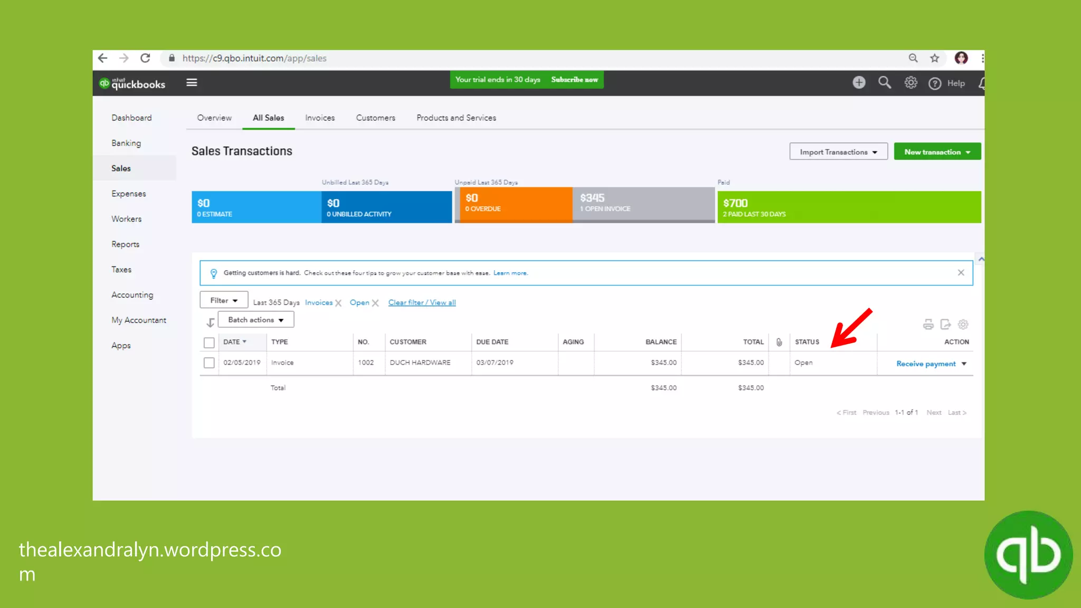Click the Help question mark icon
1081x608 pixels.
(x=935, y=83)
